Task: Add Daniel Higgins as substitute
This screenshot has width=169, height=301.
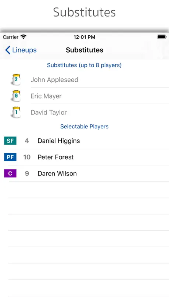Action: tap(84, 141)
